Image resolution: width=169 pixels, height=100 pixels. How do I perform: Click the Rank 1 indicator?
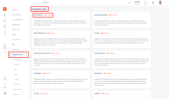[x=146, y=3]
